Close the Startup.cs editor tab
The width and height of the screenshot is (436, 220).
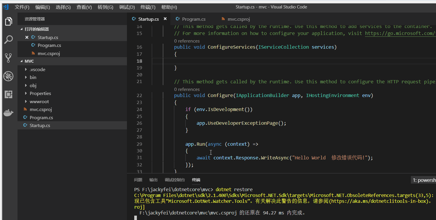click(165, 19)
